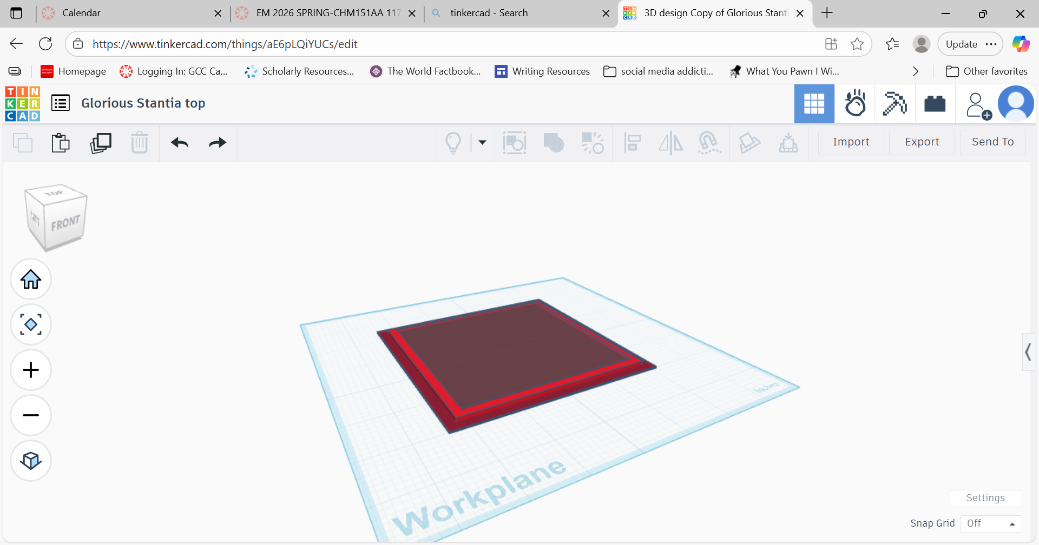1039x545 pixels.
Task: Fit all in view
Action: (x=31, y=324)
